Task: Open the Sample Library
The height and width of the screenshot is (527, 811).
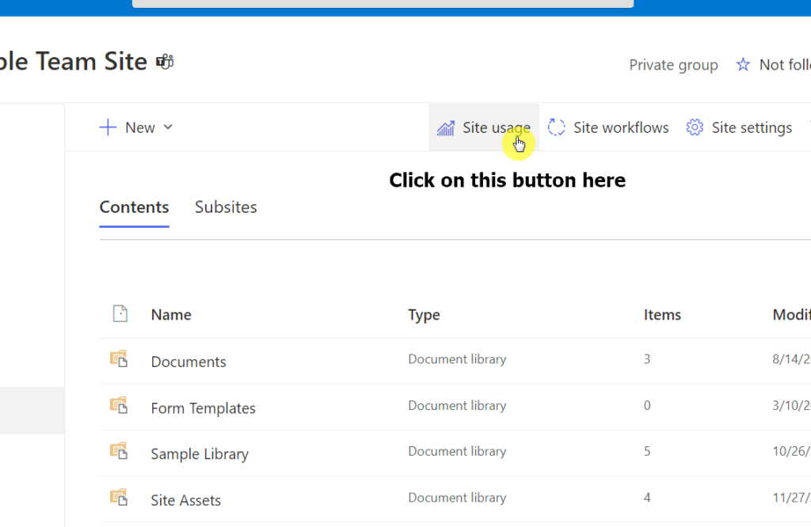Action: pos(199,454)
